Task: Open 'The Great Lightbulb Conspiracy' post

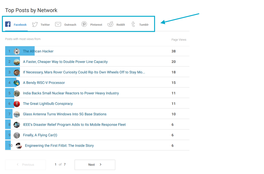Action: pos(48,104)
